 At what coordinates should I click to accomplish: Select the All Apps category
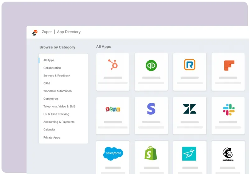click(49, 60)
